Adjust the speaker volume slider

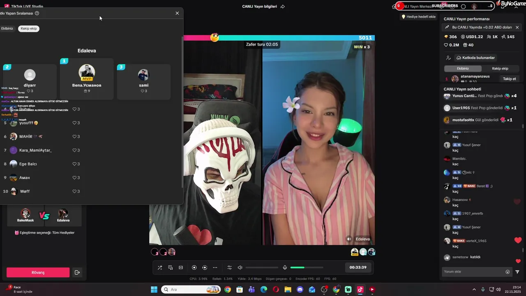pos(262,268)
